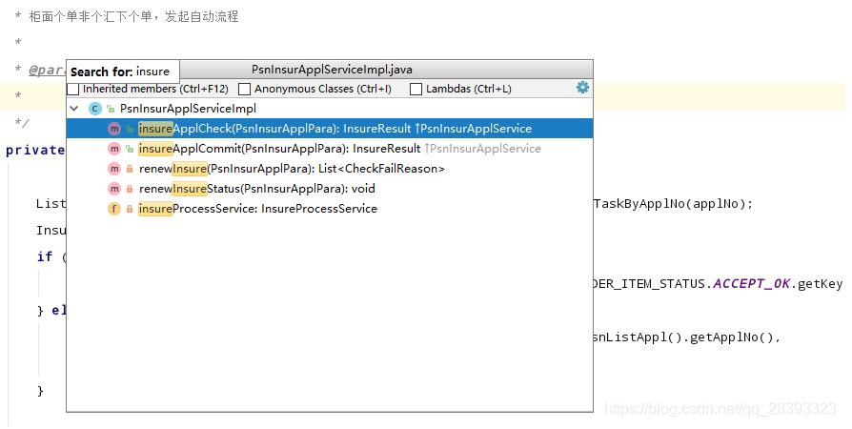Click public visibility icon of insureApplCommit
Image resolution: width=852 pixels, height=429 pixels.
130,149
